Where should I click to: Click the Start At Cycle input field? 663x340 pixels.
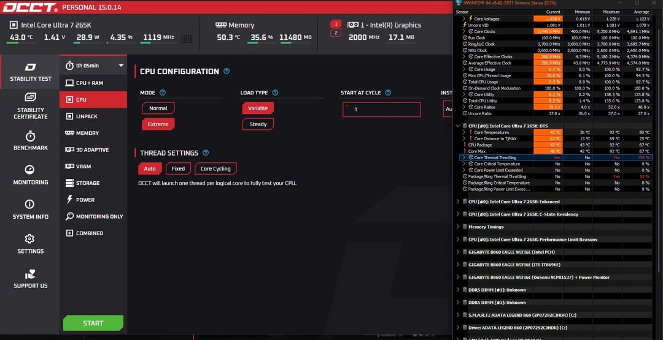(381, 109)
